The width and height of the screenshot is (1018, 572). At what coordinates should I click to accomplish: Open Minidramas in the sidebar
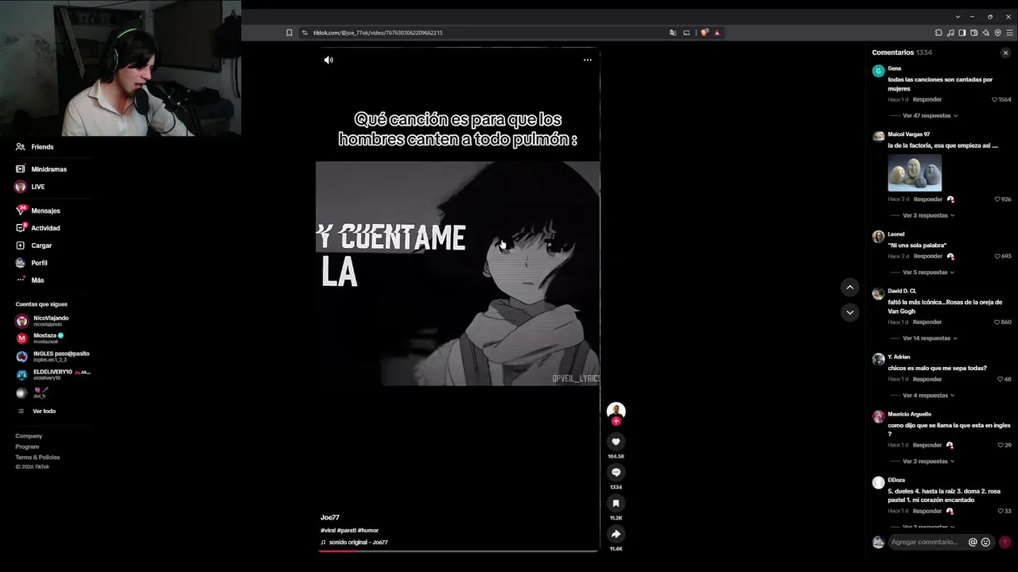49,169
